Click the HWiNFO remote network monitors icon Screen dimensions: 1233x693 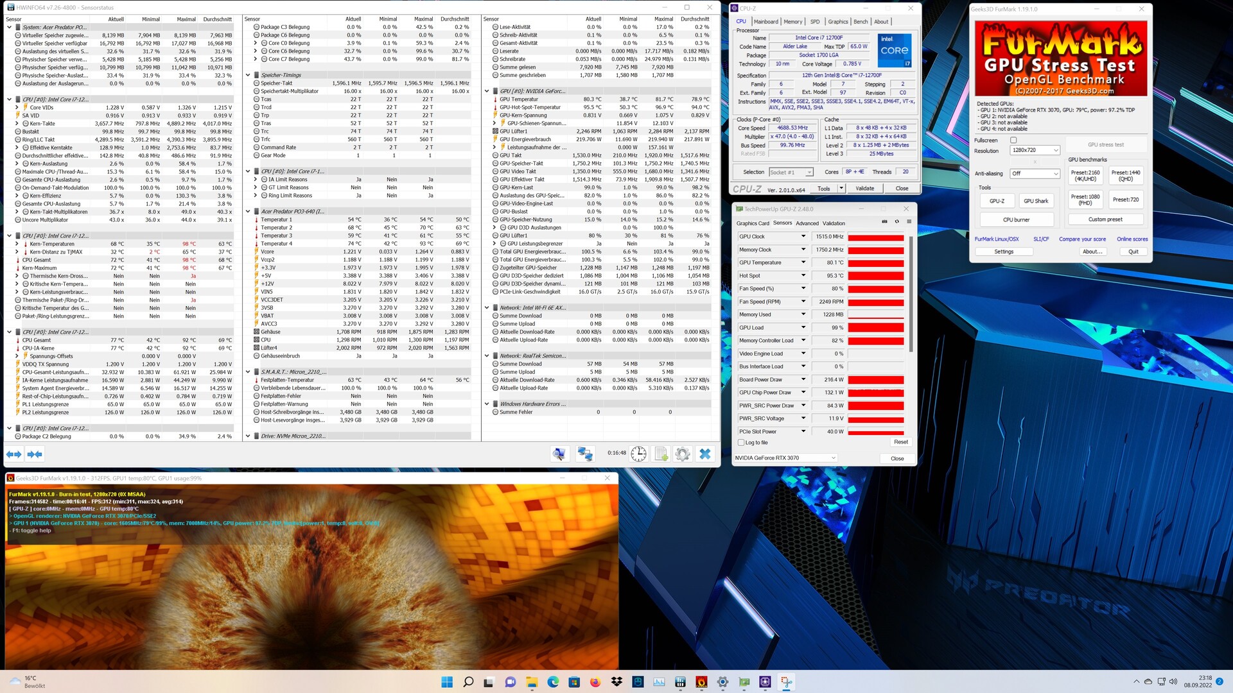pos(584,454)
